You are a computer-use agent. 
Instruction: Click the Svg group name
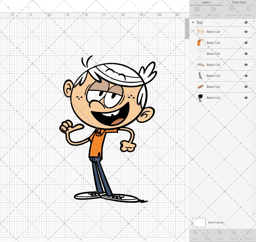(x=199, y=23)
